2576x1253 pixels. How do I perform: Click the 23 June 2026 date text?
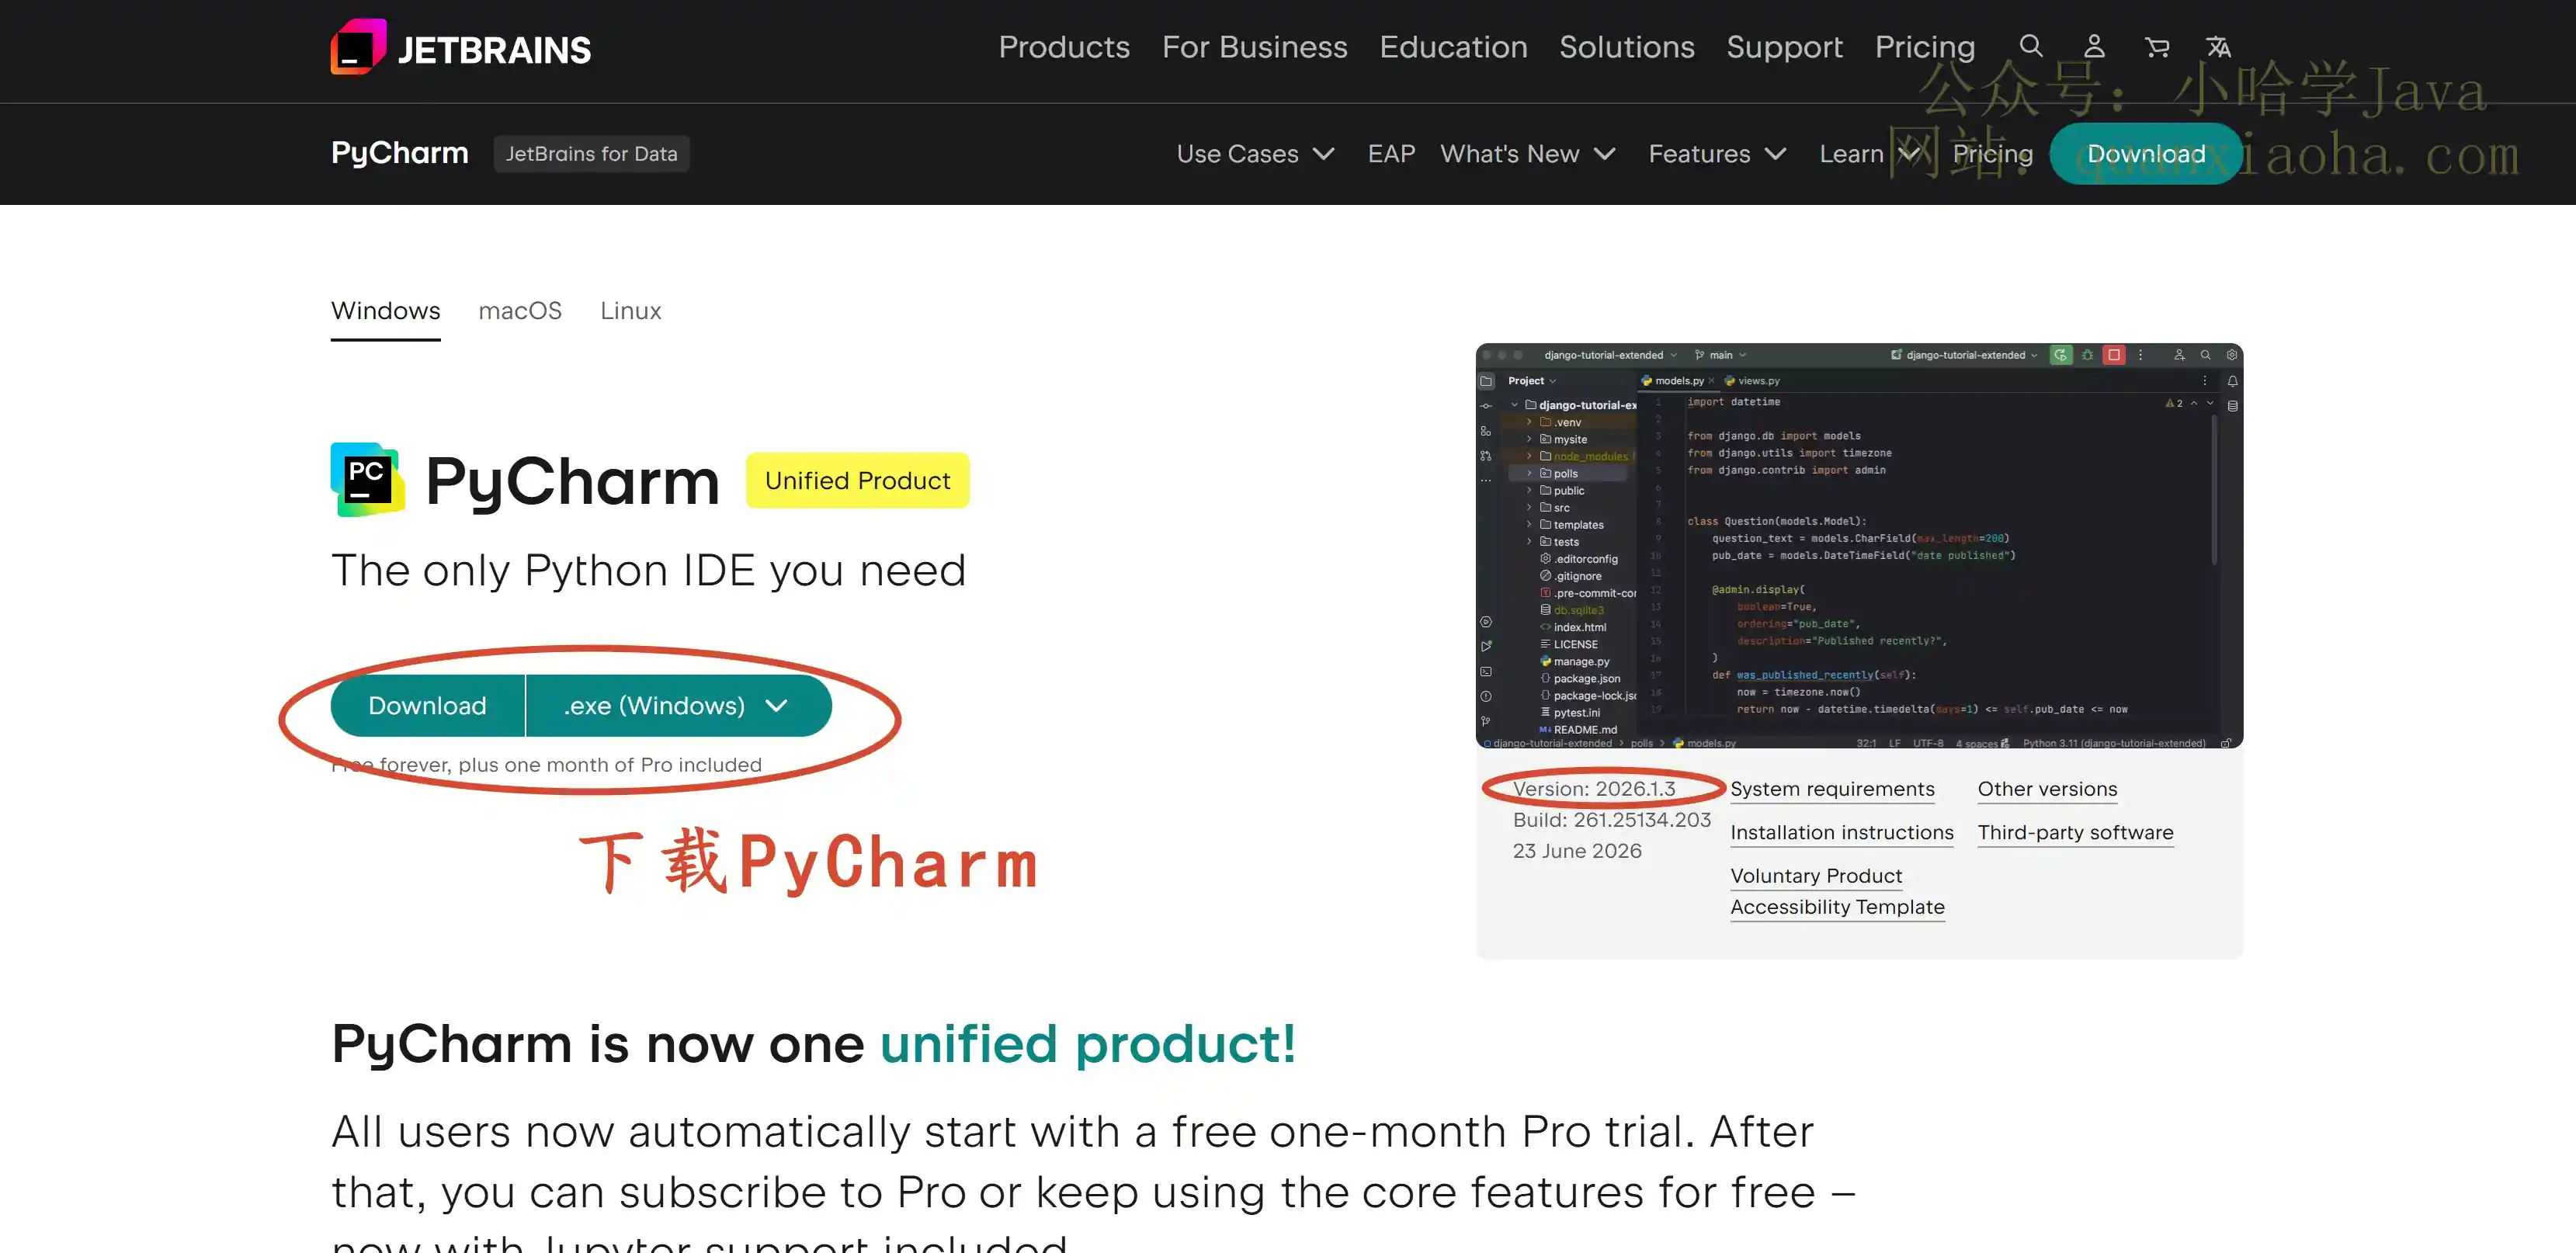pos(1576,851)
